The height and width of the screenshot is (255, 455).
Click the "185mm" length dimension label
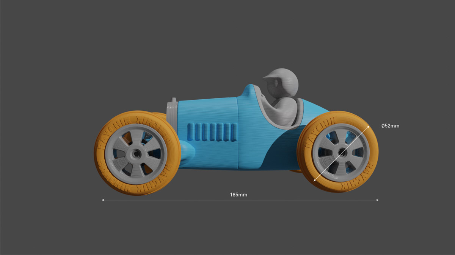point(238,195)
